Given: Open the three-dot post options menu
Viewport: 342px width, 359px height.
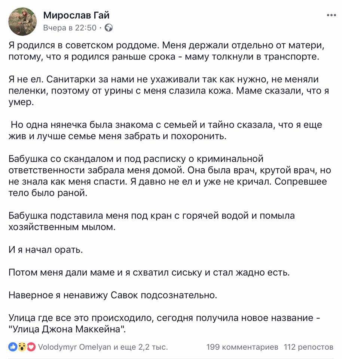Looking at the screenshot, I should [332, 15].
